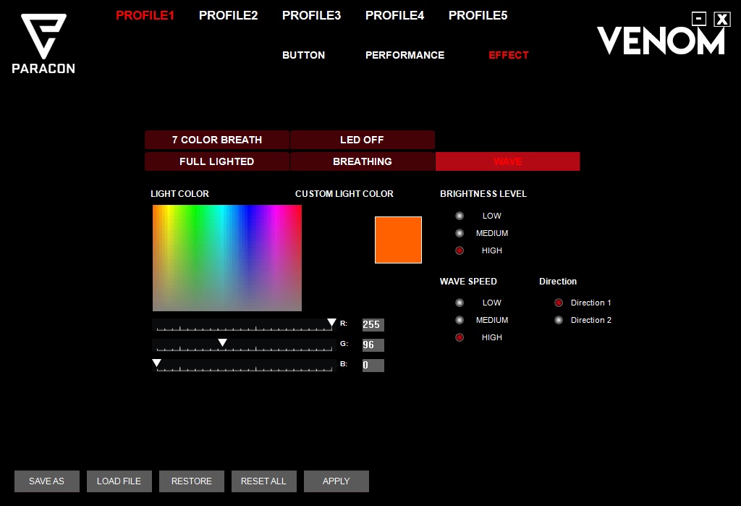741x506 pixels.
Task: Set brightness level to MEDIUM
Action: pos(460,233)
